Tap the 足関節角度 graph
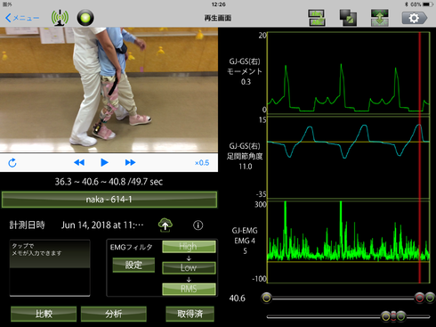This screenshot has height=327, width=436. [x=349, y=158]
